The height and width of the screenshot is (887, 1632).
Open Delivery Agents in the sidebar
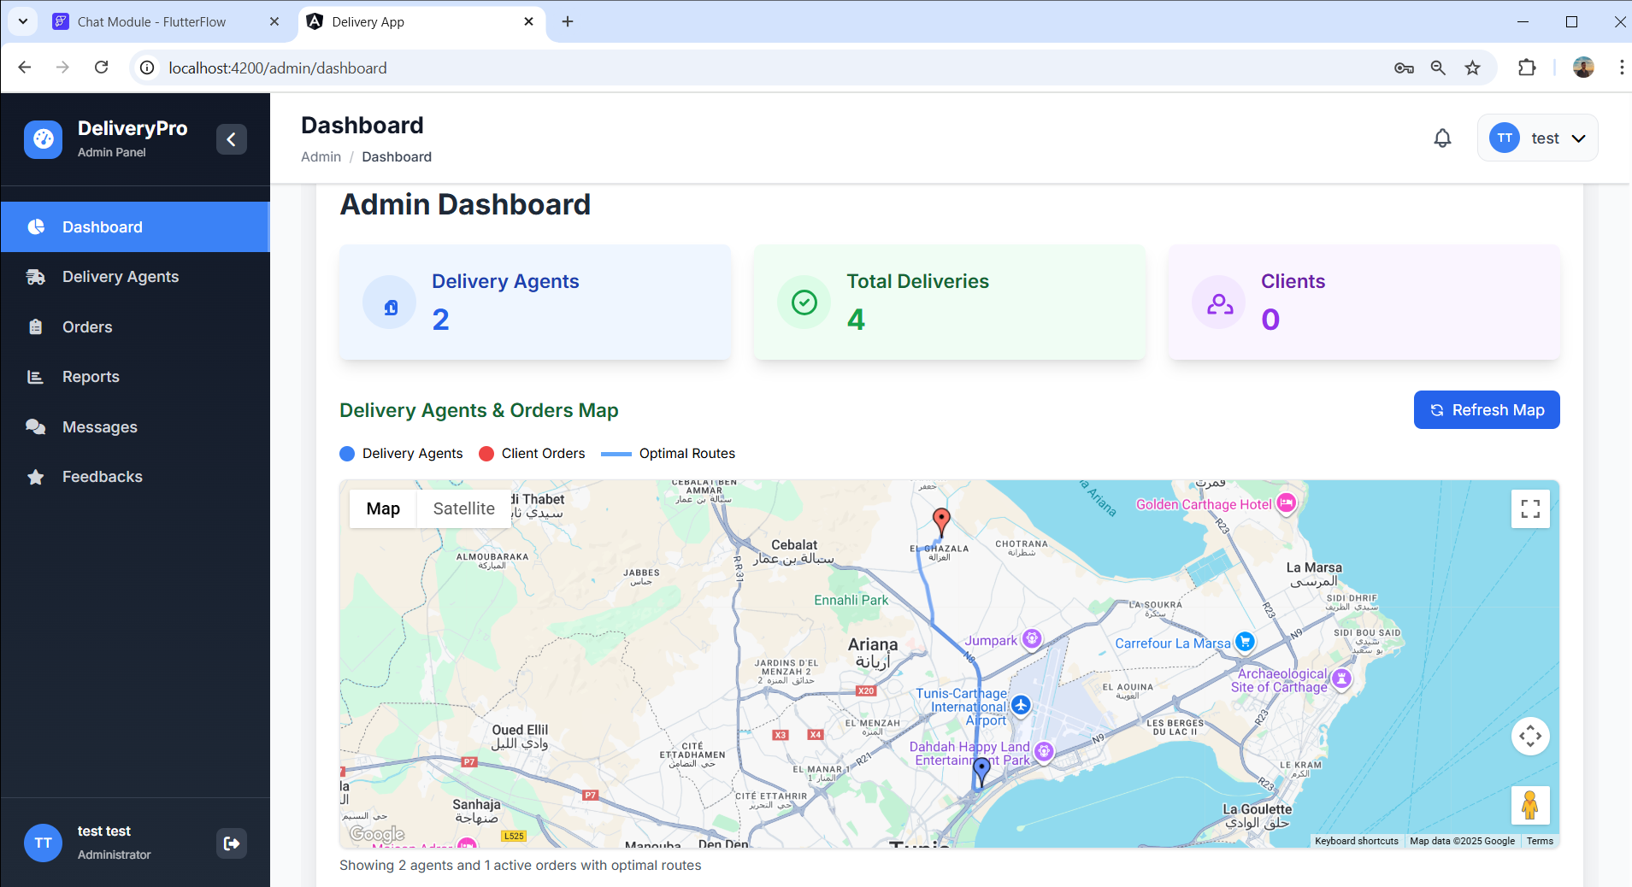tap(135, 277)
